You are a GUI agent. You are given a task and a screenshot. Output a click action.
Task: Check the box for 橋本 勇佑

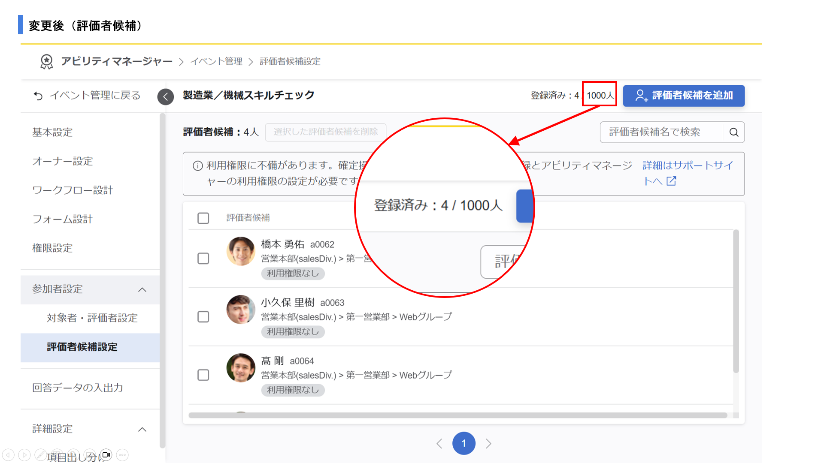pyautogui.click(x=203, y=259)
